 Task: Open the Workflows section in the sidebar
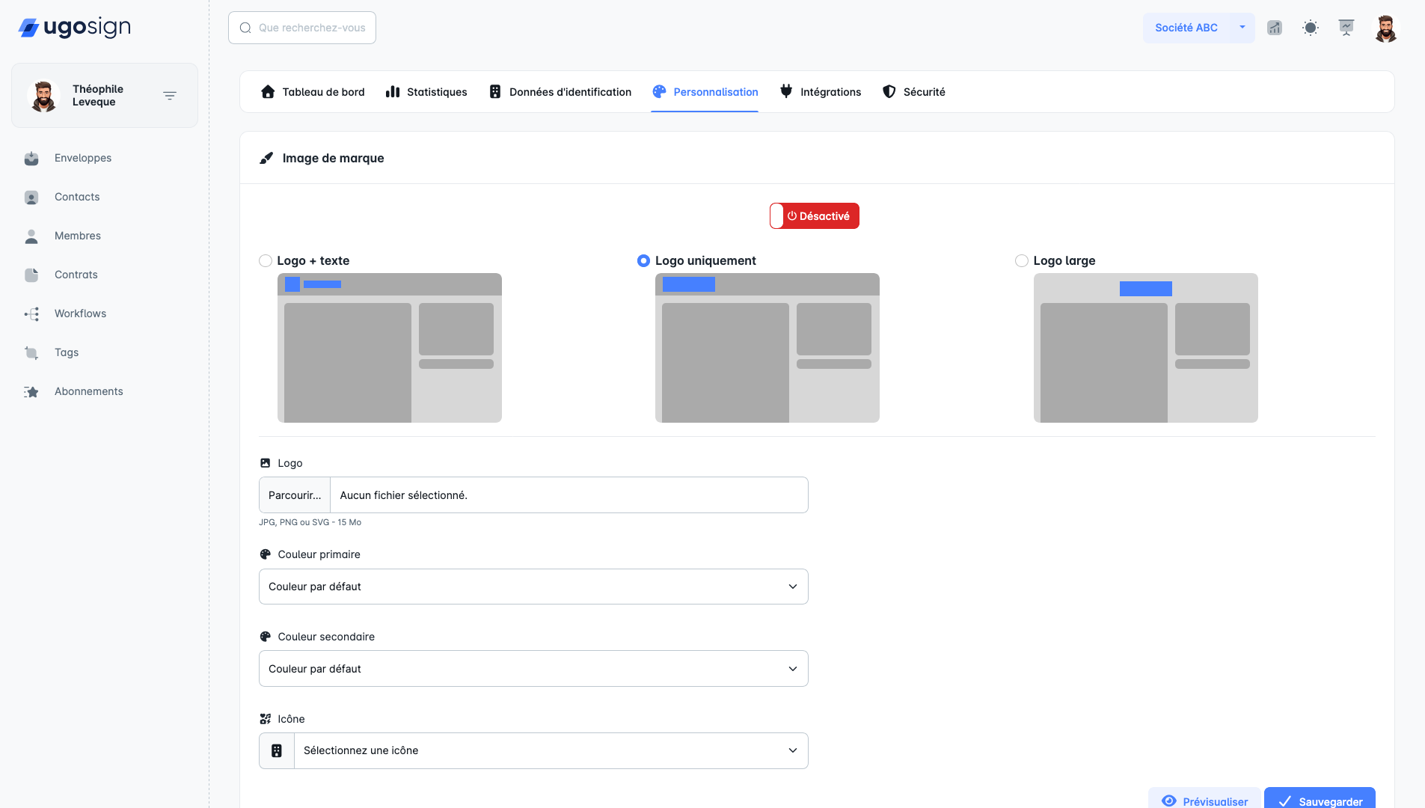point(79,313)
